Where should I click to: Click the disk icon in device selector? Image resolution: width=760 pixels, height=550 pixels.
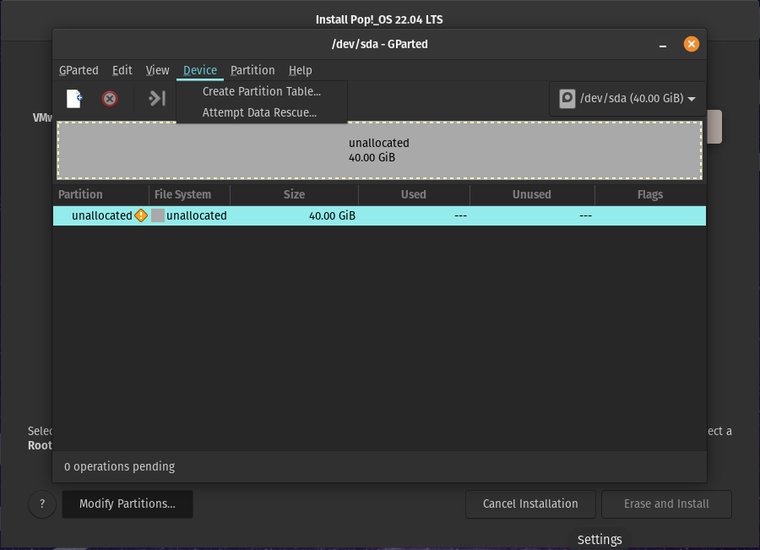pyautogui.click(x=567, y=99)
